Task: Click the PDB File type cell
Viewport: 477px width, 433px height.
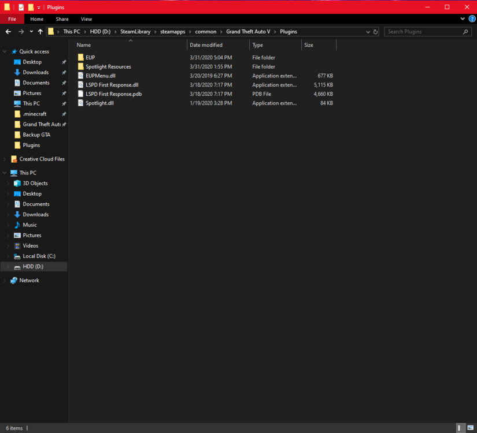Action: (261, 94)
